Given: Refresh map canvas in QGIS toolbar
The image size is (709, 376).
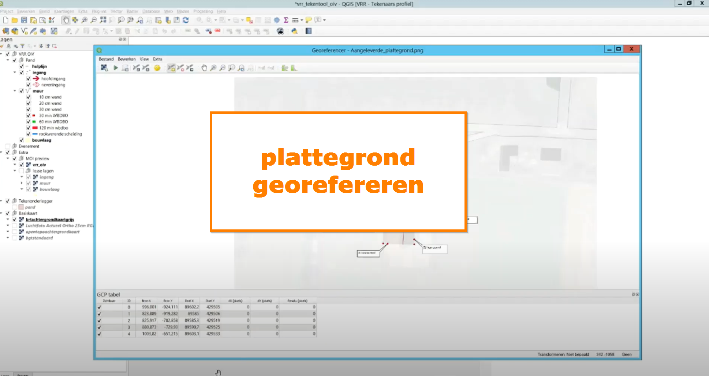Looking at the screenshot, I should click(x=186, y=20).
